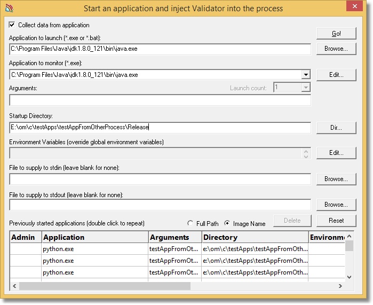
Task: Click the Go! button
Action: (336, 34)
